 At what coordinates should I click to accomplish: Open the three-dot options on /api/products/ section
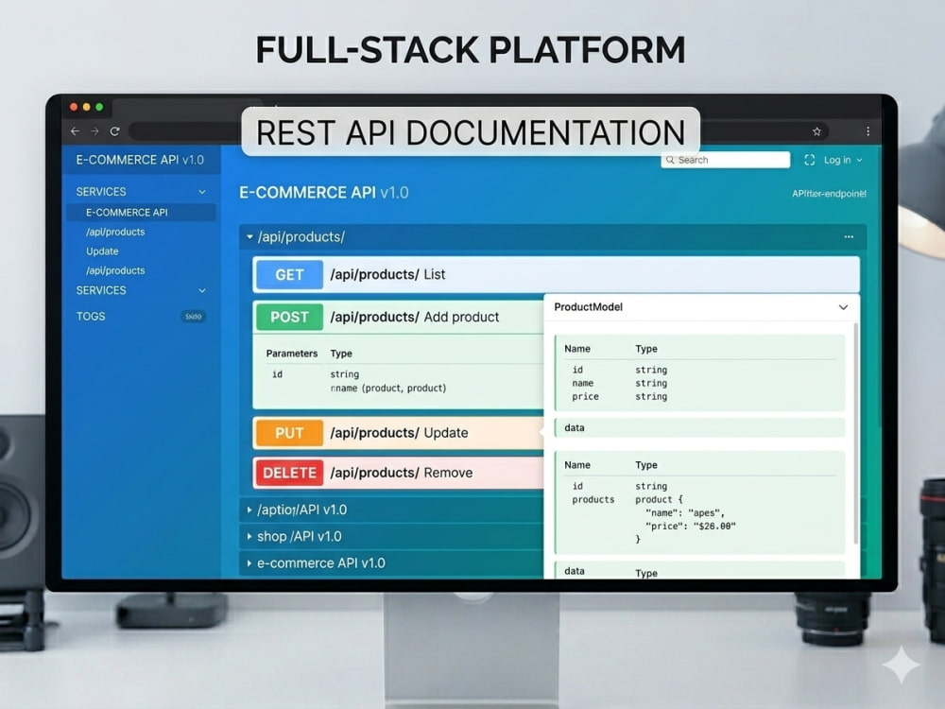pos(849,237)
